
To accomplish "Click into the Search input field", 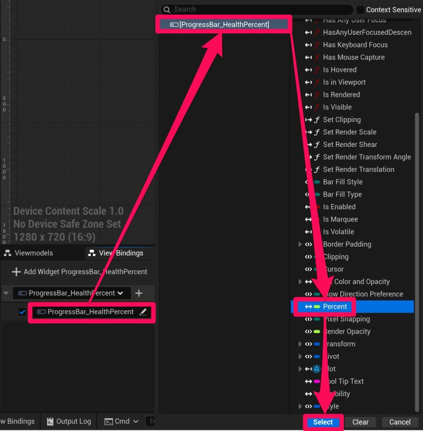I will 261,9.
